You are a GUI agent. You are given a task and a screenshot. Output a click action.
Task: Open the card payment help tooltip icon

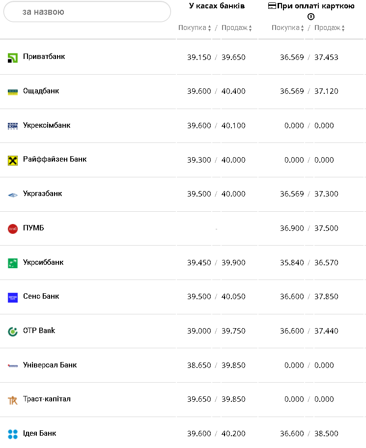311,17
